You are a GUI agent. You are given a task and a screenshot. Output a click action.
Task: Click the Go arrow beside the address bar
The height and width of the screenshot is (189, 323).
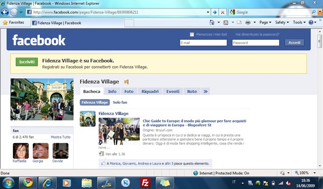point(214,12)
